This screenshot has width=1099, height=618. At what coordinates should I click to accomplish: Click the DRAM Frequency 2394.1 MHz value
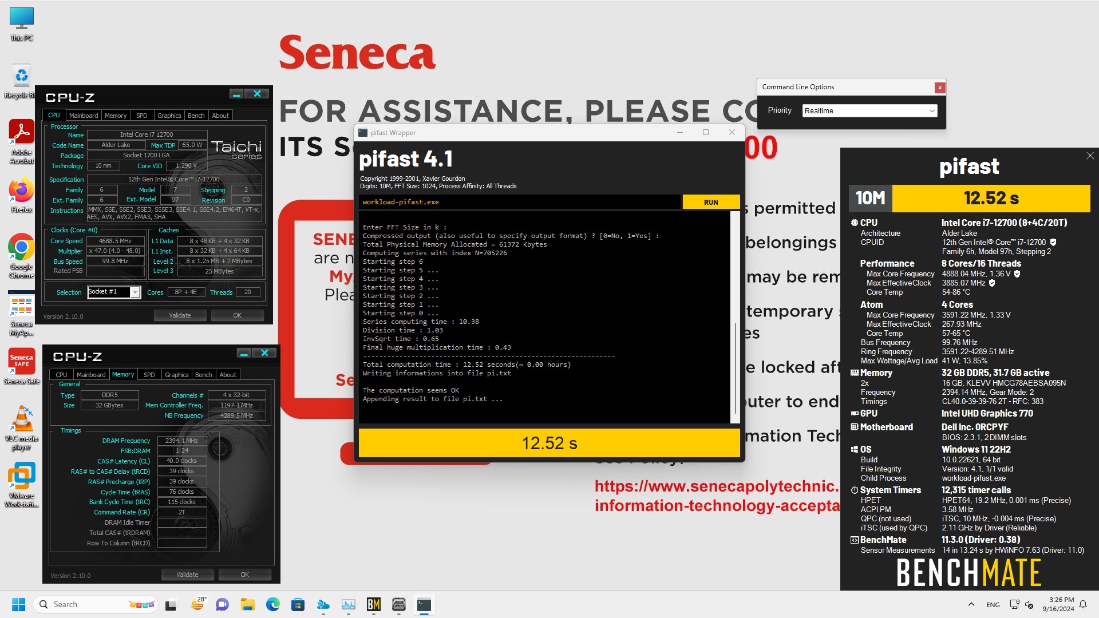[182, 441]
